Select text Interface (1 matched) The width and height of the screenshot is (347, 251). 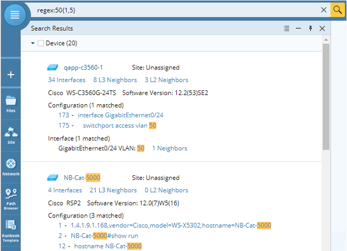point(79,138)
